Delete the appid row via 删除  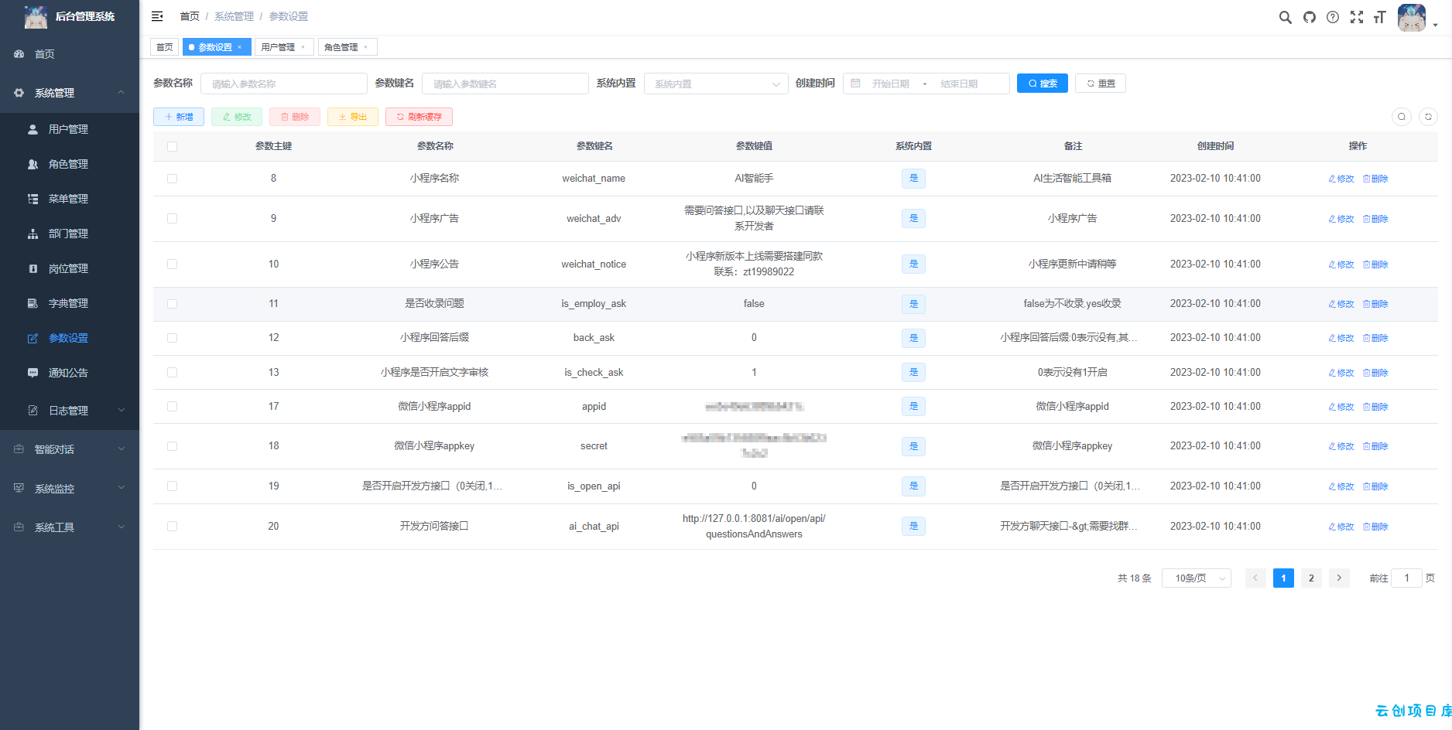(x=1375, y=407)
